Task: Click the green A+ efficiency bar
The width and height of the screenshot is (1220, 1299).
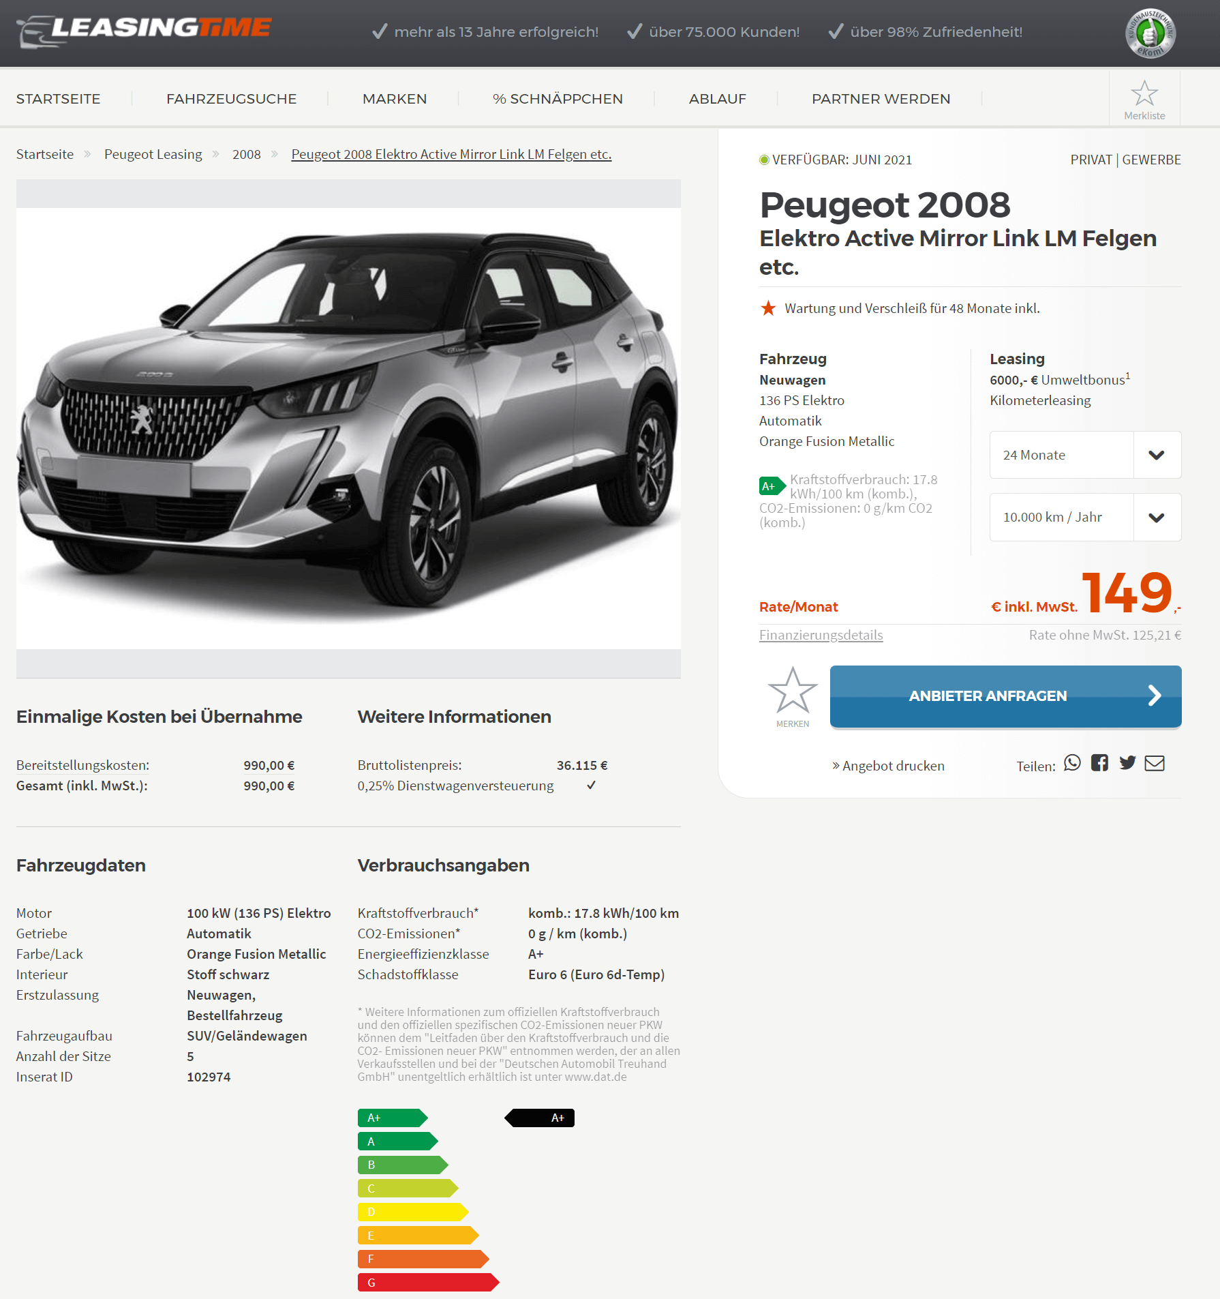Action: pos(392,1118)
